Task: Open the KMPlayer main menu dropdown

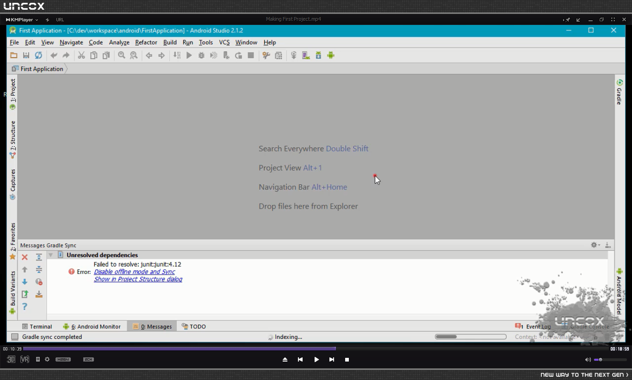Action: pyautogui.click(x=22, y=20)
